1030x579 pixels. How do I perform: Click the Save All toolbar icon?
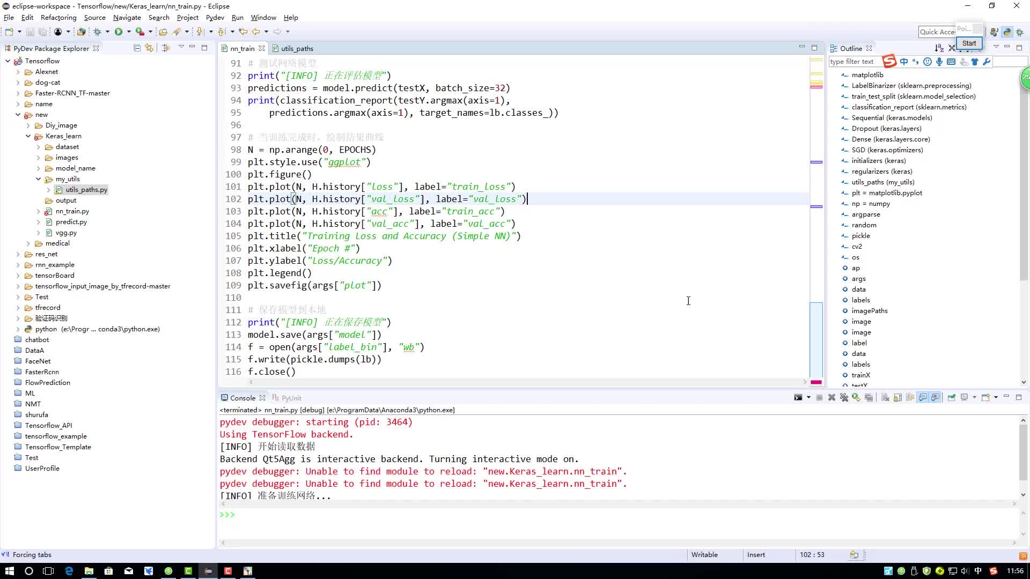point(42,32)
